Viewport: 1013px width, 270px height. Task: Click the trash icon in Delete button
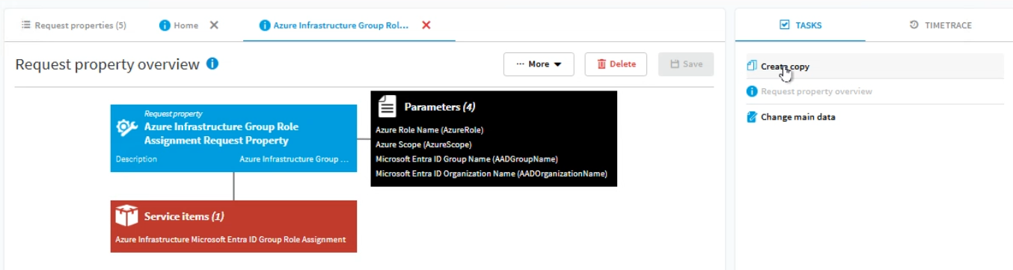602,64
